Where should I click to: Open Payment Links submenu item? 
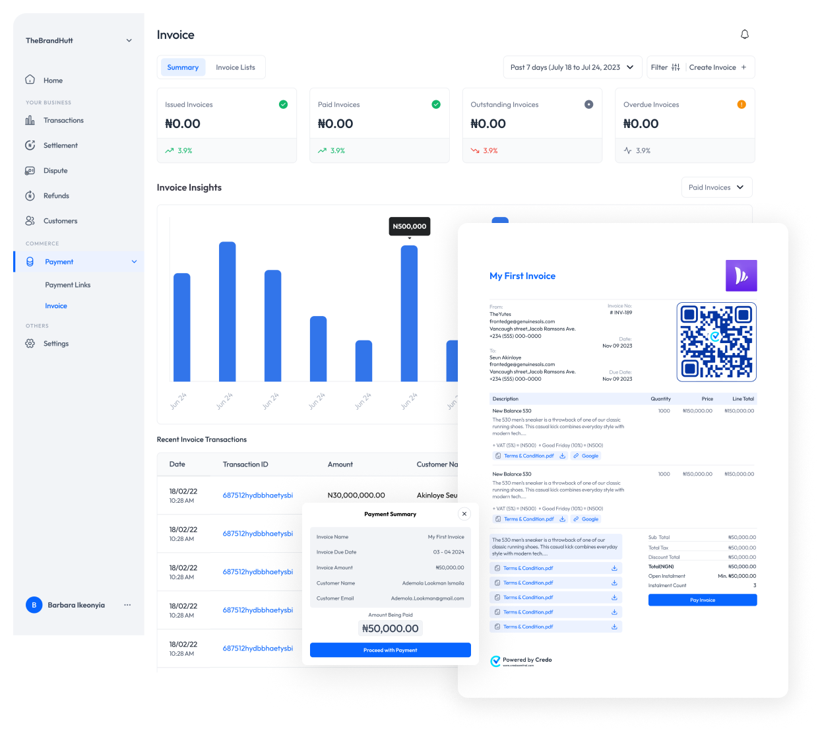[x=68, y=285]
